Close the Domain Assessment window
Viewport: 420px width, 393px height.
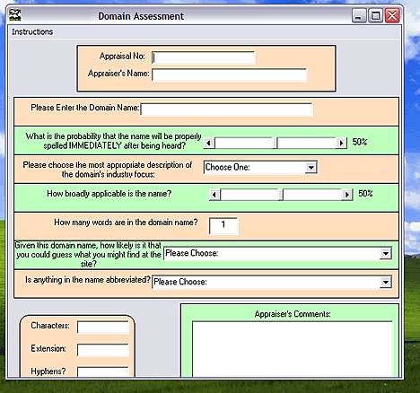392,16
